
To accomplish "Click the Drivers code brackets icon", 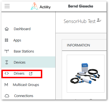I will tap(7, 74).
